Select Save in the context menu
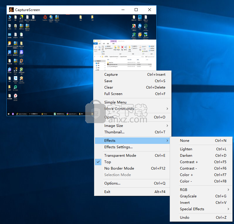The height and width of the screenshot is (224, 234). (x=133, y=81)
